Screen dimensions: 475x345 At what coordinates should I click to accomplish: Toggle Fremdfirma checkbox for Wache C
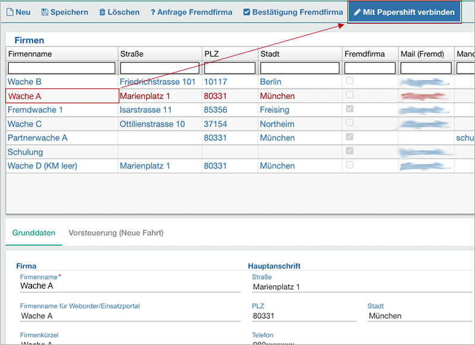pyautogui.click(x=350, y=123)
